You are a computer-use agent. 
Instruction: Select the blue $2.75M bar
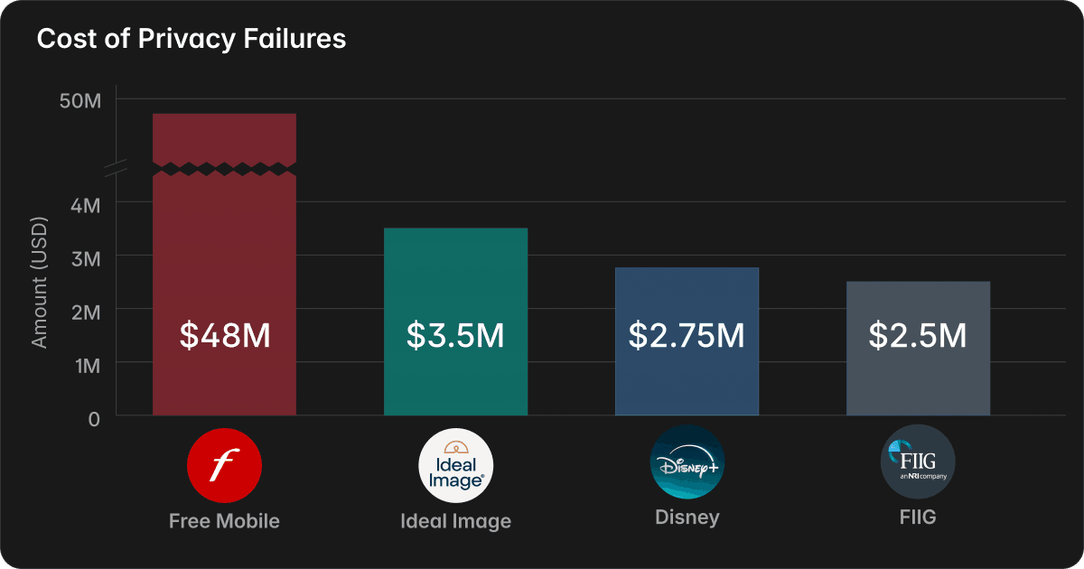point(687,341)
